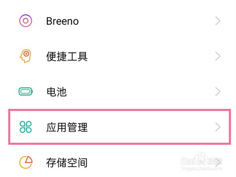Open 电池 via its right chevron

click(x=218, y=92)
